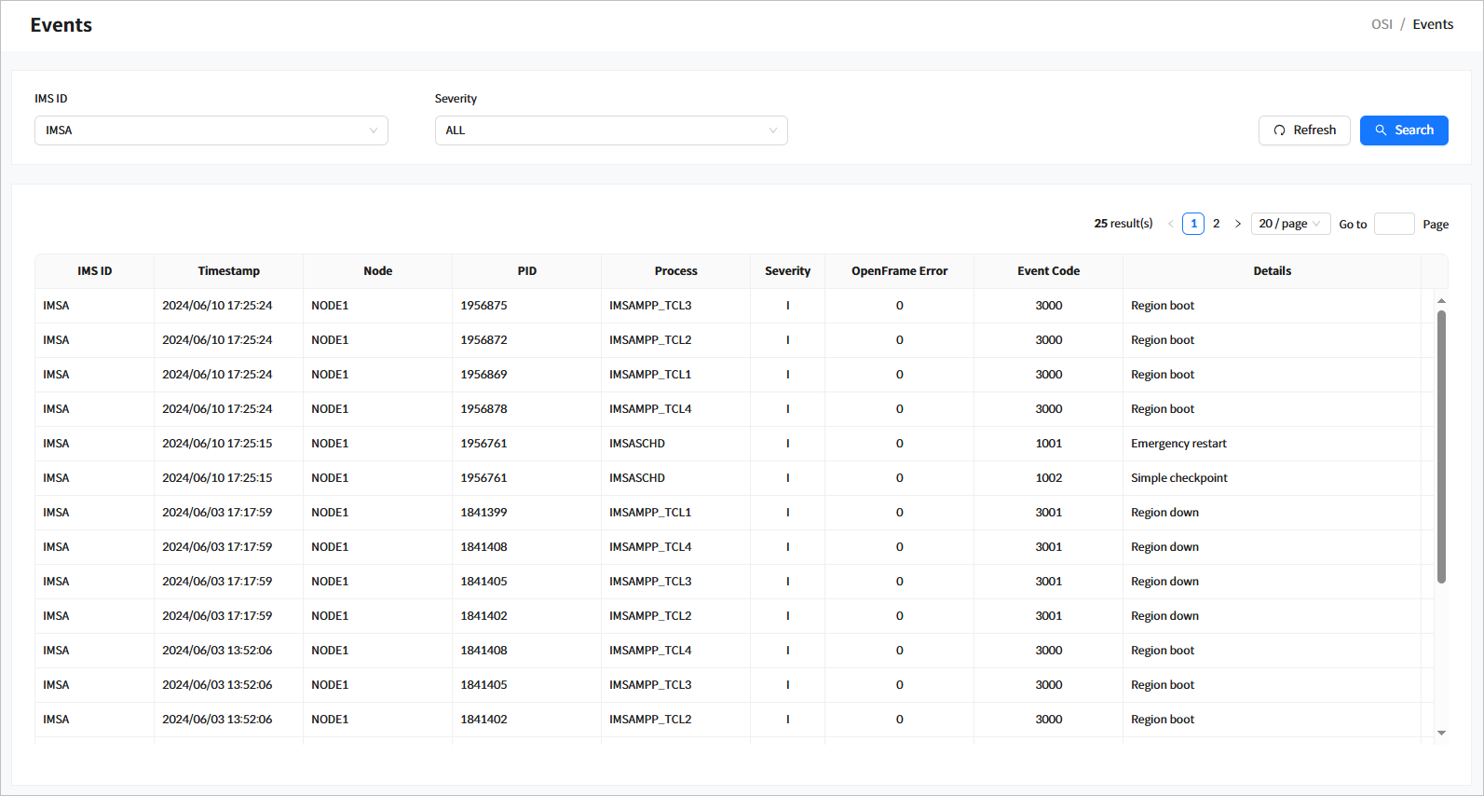
Task: Expand the Severity dropdown showing ALL
Action: point(610,130)
